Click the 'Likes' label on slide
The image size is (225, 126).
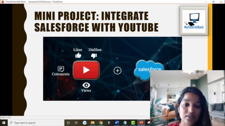pos(78,50)
